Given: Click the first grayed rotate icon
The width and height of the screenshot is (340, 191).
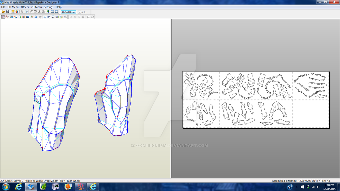Looking at the screenshot, I should (x=88, y=17).
